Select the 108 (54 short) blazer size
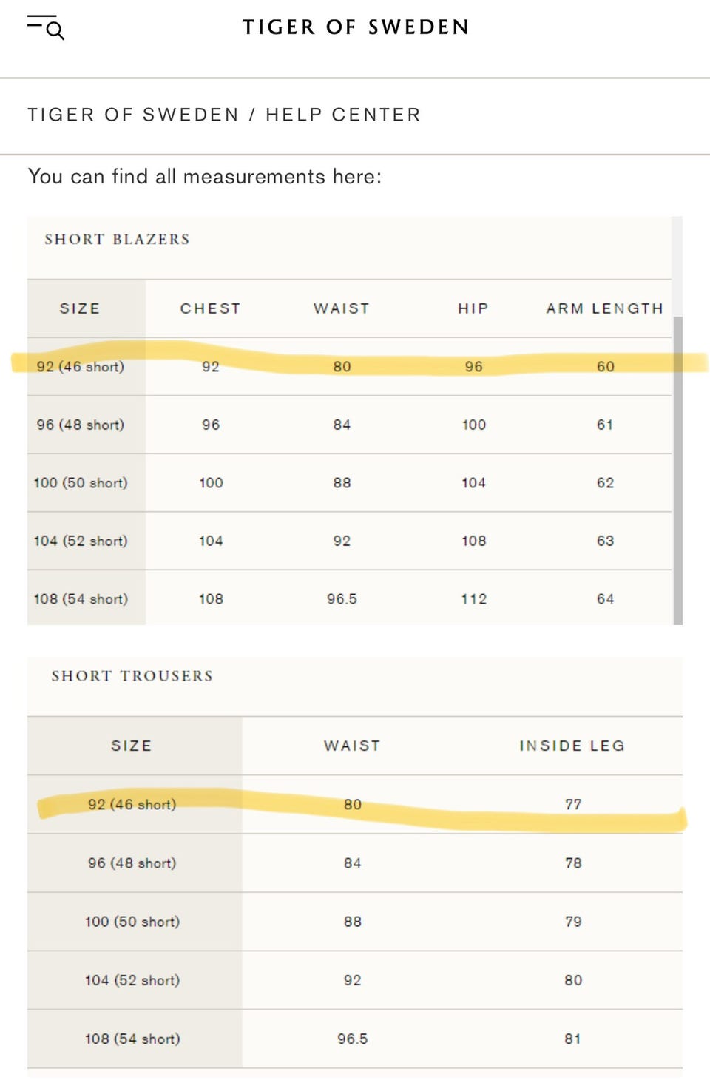The image size is (710, 1080). pyautogui.click(x=81, y=599)
